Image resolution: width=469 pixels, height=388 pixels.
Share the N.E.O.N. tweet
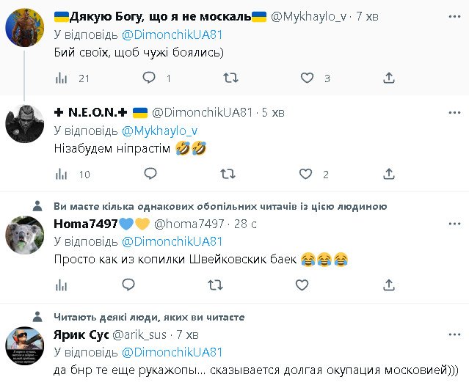(389, 174)
